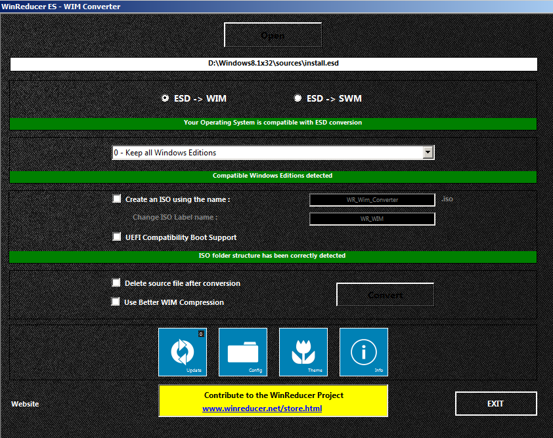Click the ISO name field WR_Wim_Converter

point(372,199)
